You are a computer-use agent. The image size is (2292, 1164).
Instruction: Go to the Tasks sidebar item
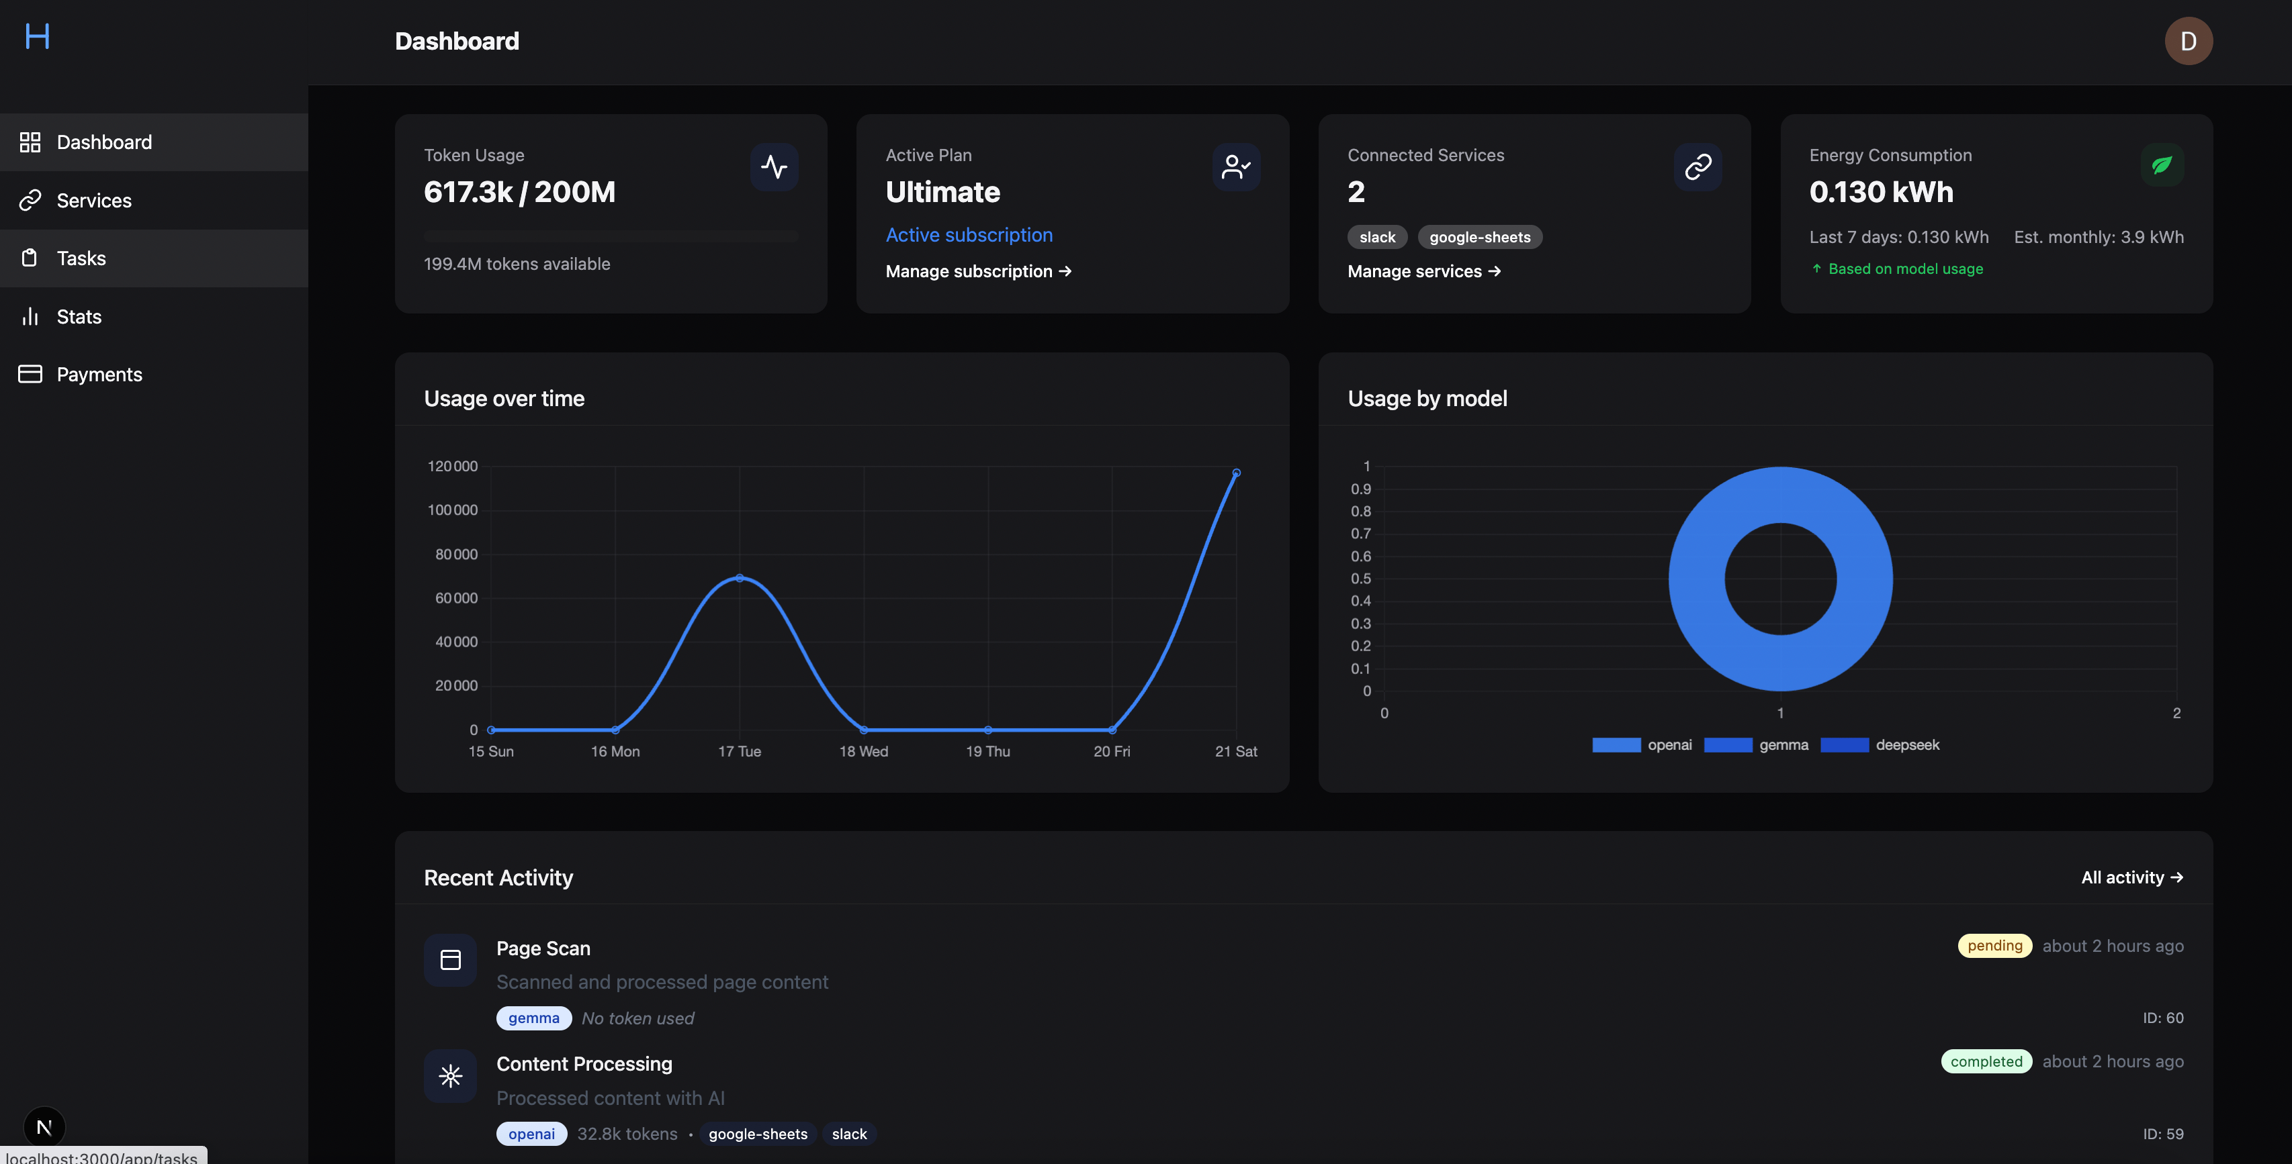[81, 258]
